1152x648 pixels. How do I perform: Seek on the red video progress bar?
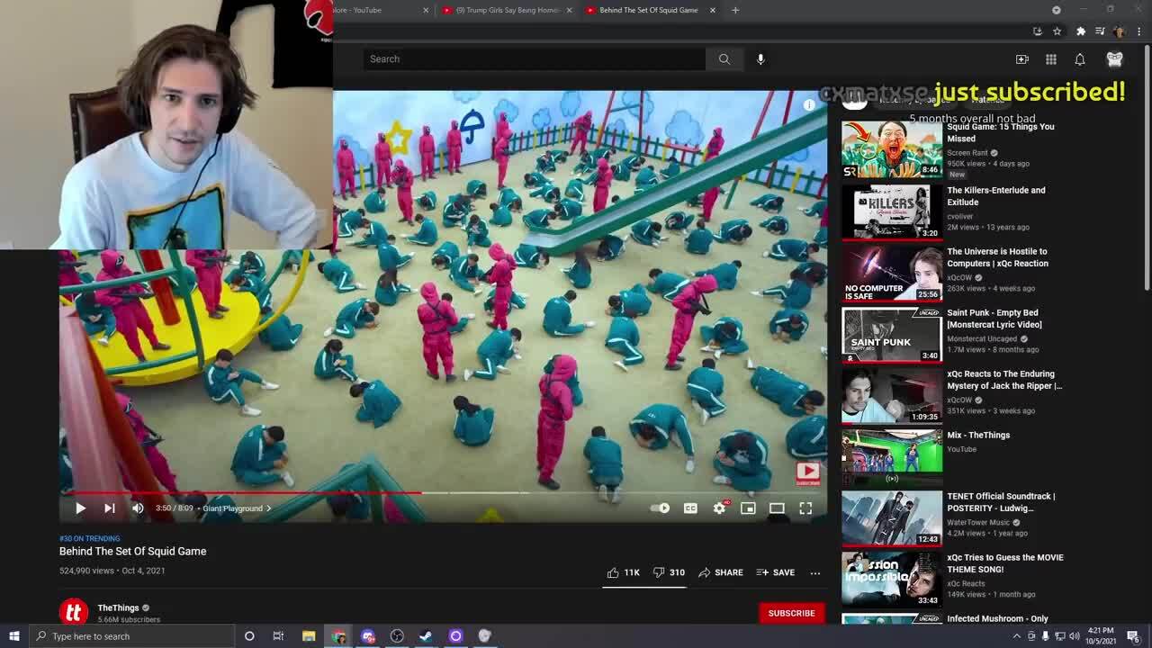coord(443,492)
